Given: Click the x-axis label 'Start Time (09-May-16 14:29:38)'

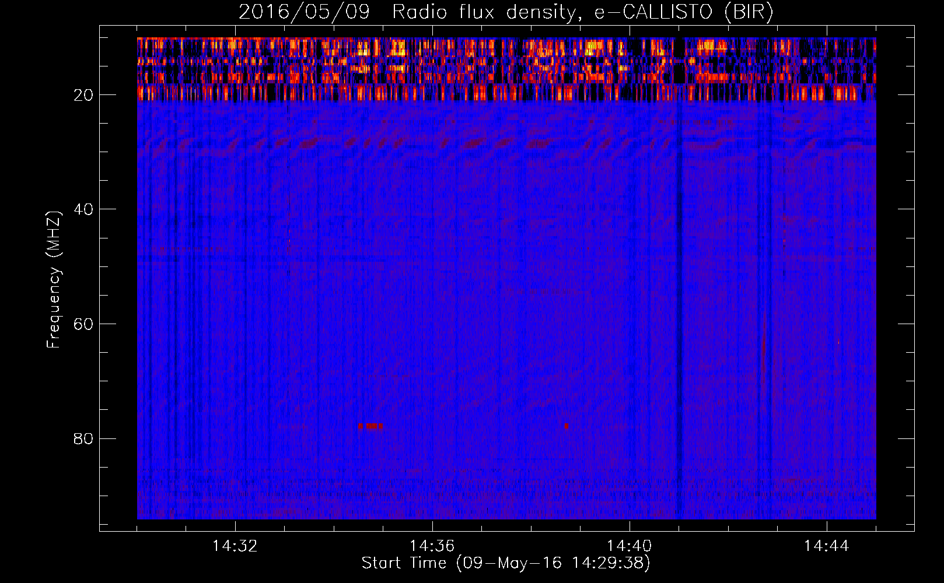Looking at the screenshot, I should [x=506, y=563].
